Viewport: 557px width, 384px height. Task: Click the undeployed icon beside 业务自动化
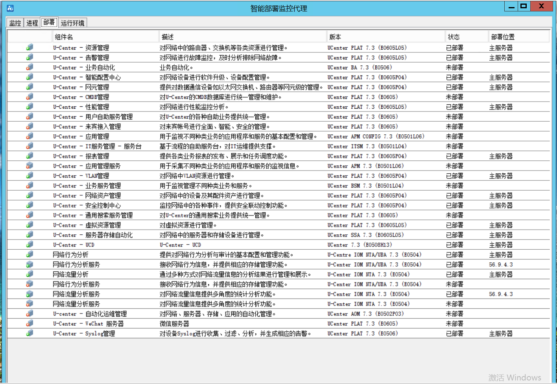[30, 67]
